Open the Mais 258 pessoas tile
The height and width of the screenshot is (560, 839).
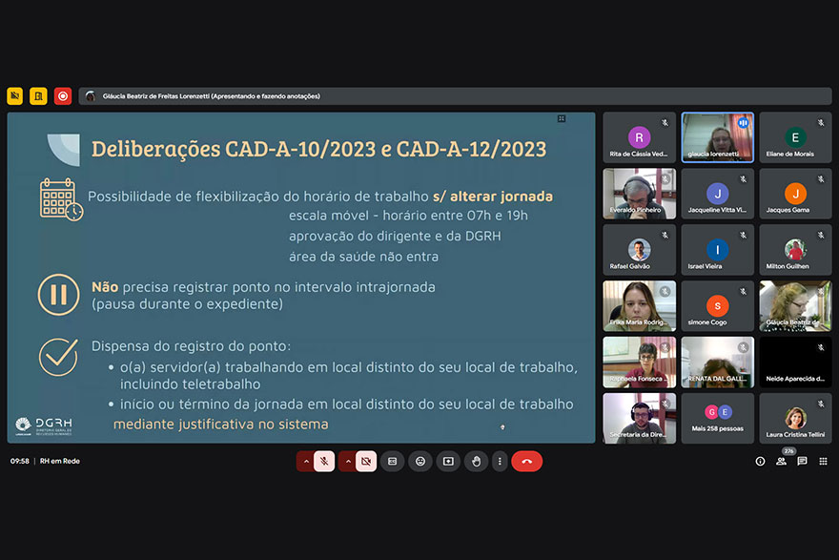[x=718, y=419]
